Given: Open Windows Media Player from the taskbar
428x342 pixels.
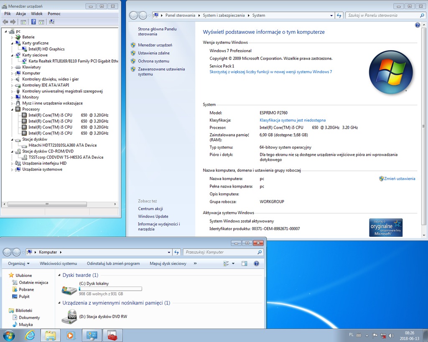Looking at the screenshot, I should click(71, 335).
